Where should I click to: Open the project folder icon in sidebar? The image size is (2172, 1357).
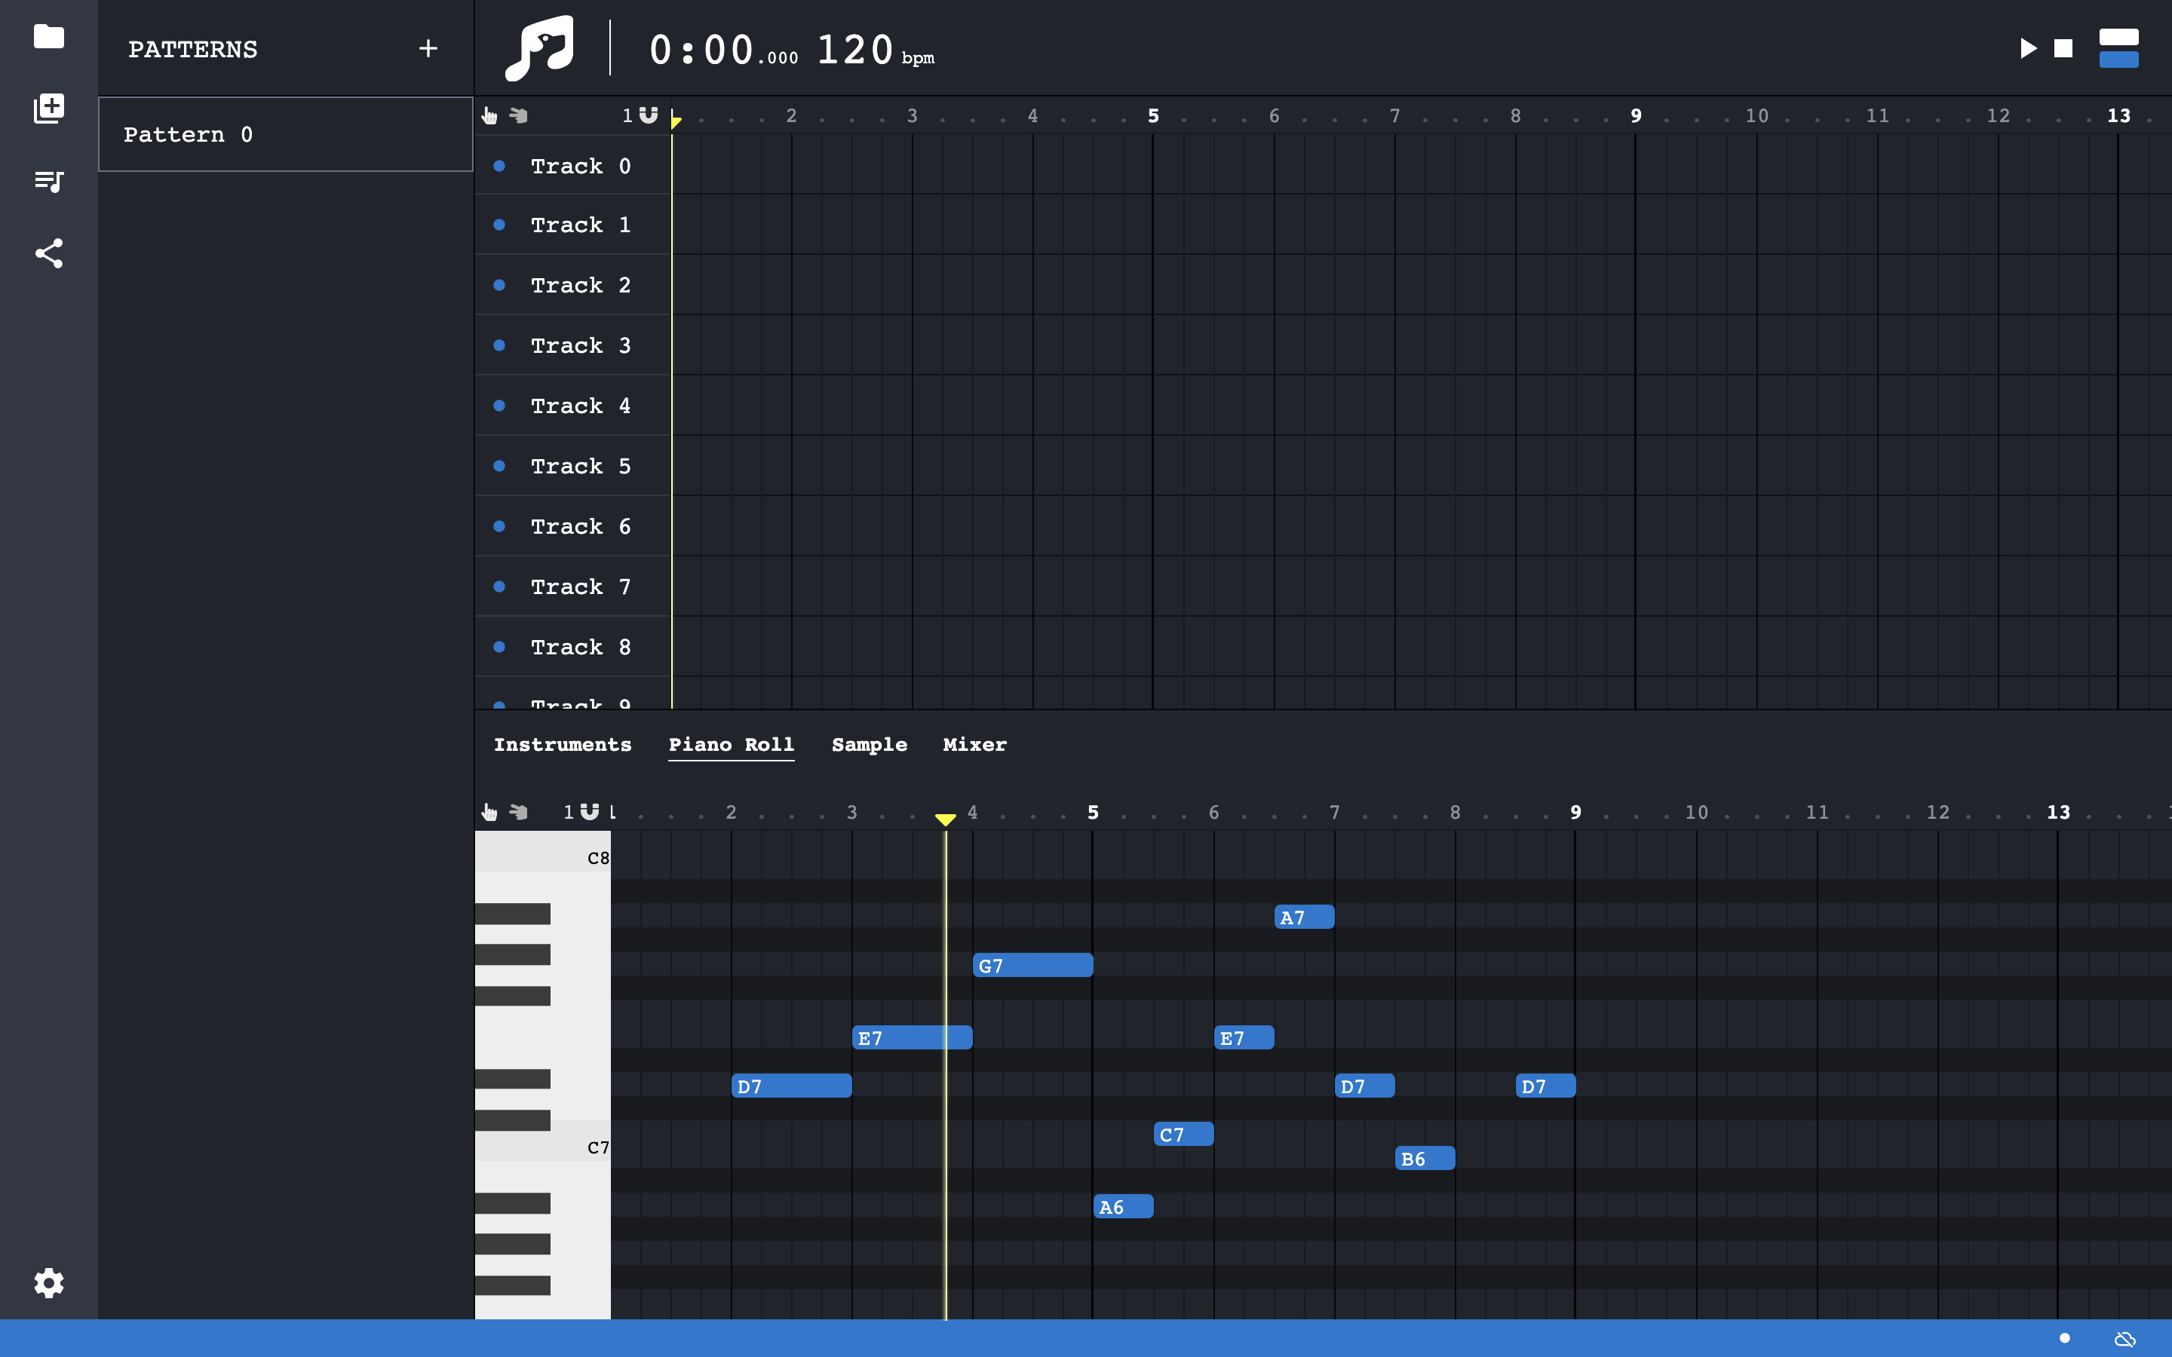[48, 36]
